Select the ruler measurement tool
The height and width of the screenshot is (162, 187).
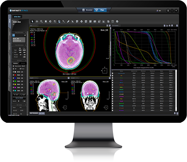(68, 21)
